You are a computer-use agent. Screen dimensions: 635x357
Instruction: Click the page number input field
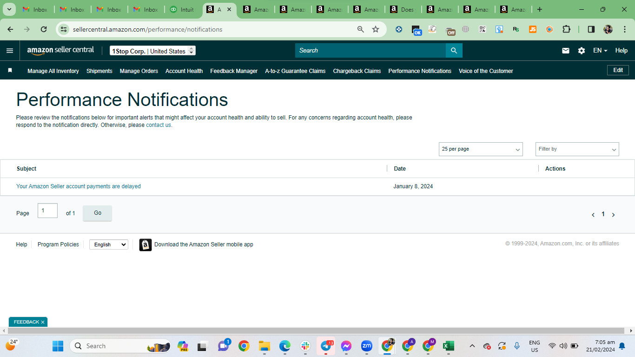pos(47,211)
